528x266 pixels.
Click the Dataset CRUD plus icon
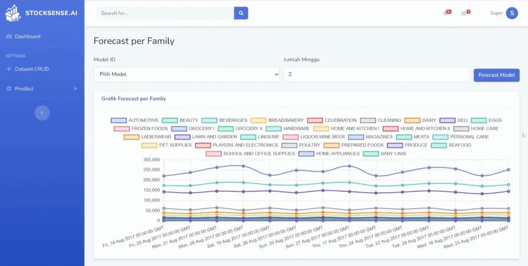(x=9, y=69)
